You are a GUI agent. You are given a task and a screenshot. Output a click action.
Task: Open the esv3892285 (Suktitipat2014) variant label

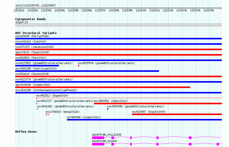(x=36, y=68)
